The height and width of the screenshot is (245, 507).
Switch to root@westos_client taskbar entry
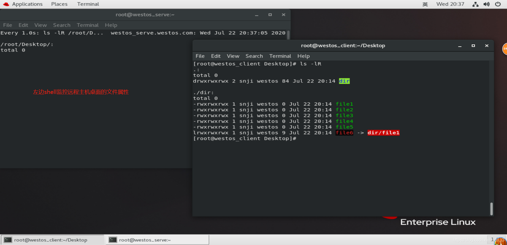click(52, 240)
